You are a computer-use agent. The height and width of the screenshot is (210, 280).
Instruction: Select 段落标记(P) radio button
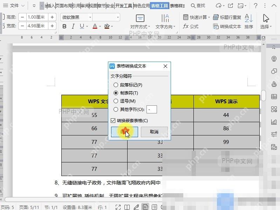click(x=116, y=85)
